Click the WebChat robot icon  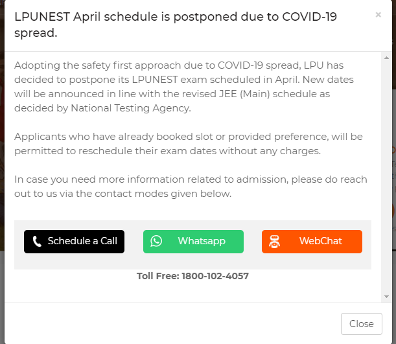click(275, 242)
